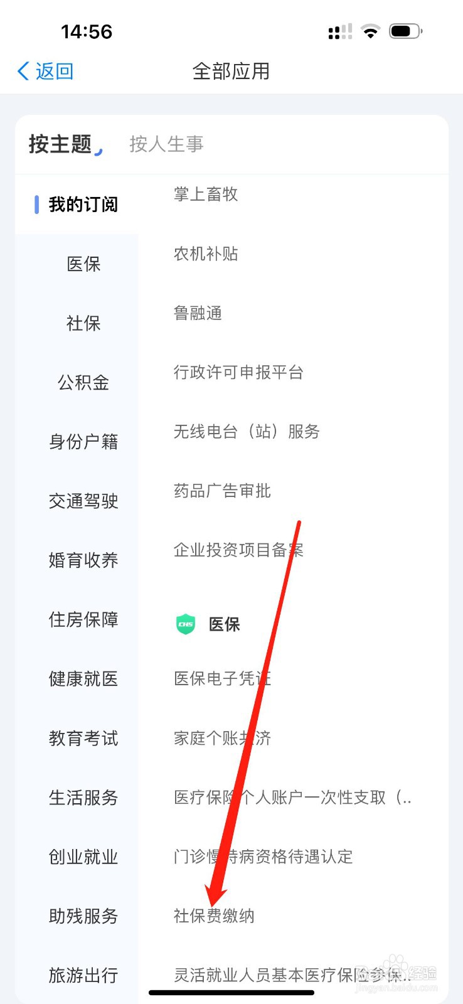Viewport: 463px width, 1004px height.
Task: Switch to the 按人生事 tab
Action: 166,144
